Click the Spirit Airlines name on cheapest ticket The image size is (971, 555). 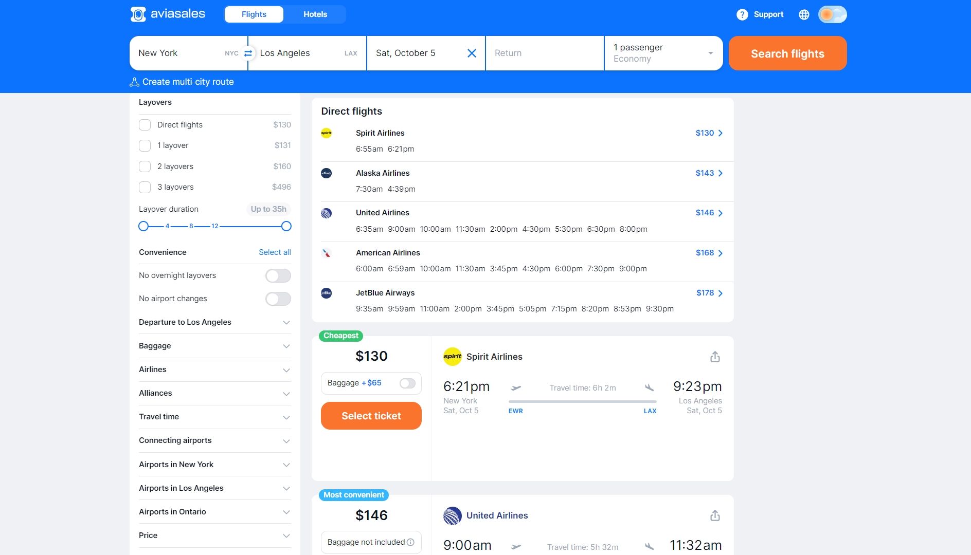(x=494, y=357)
